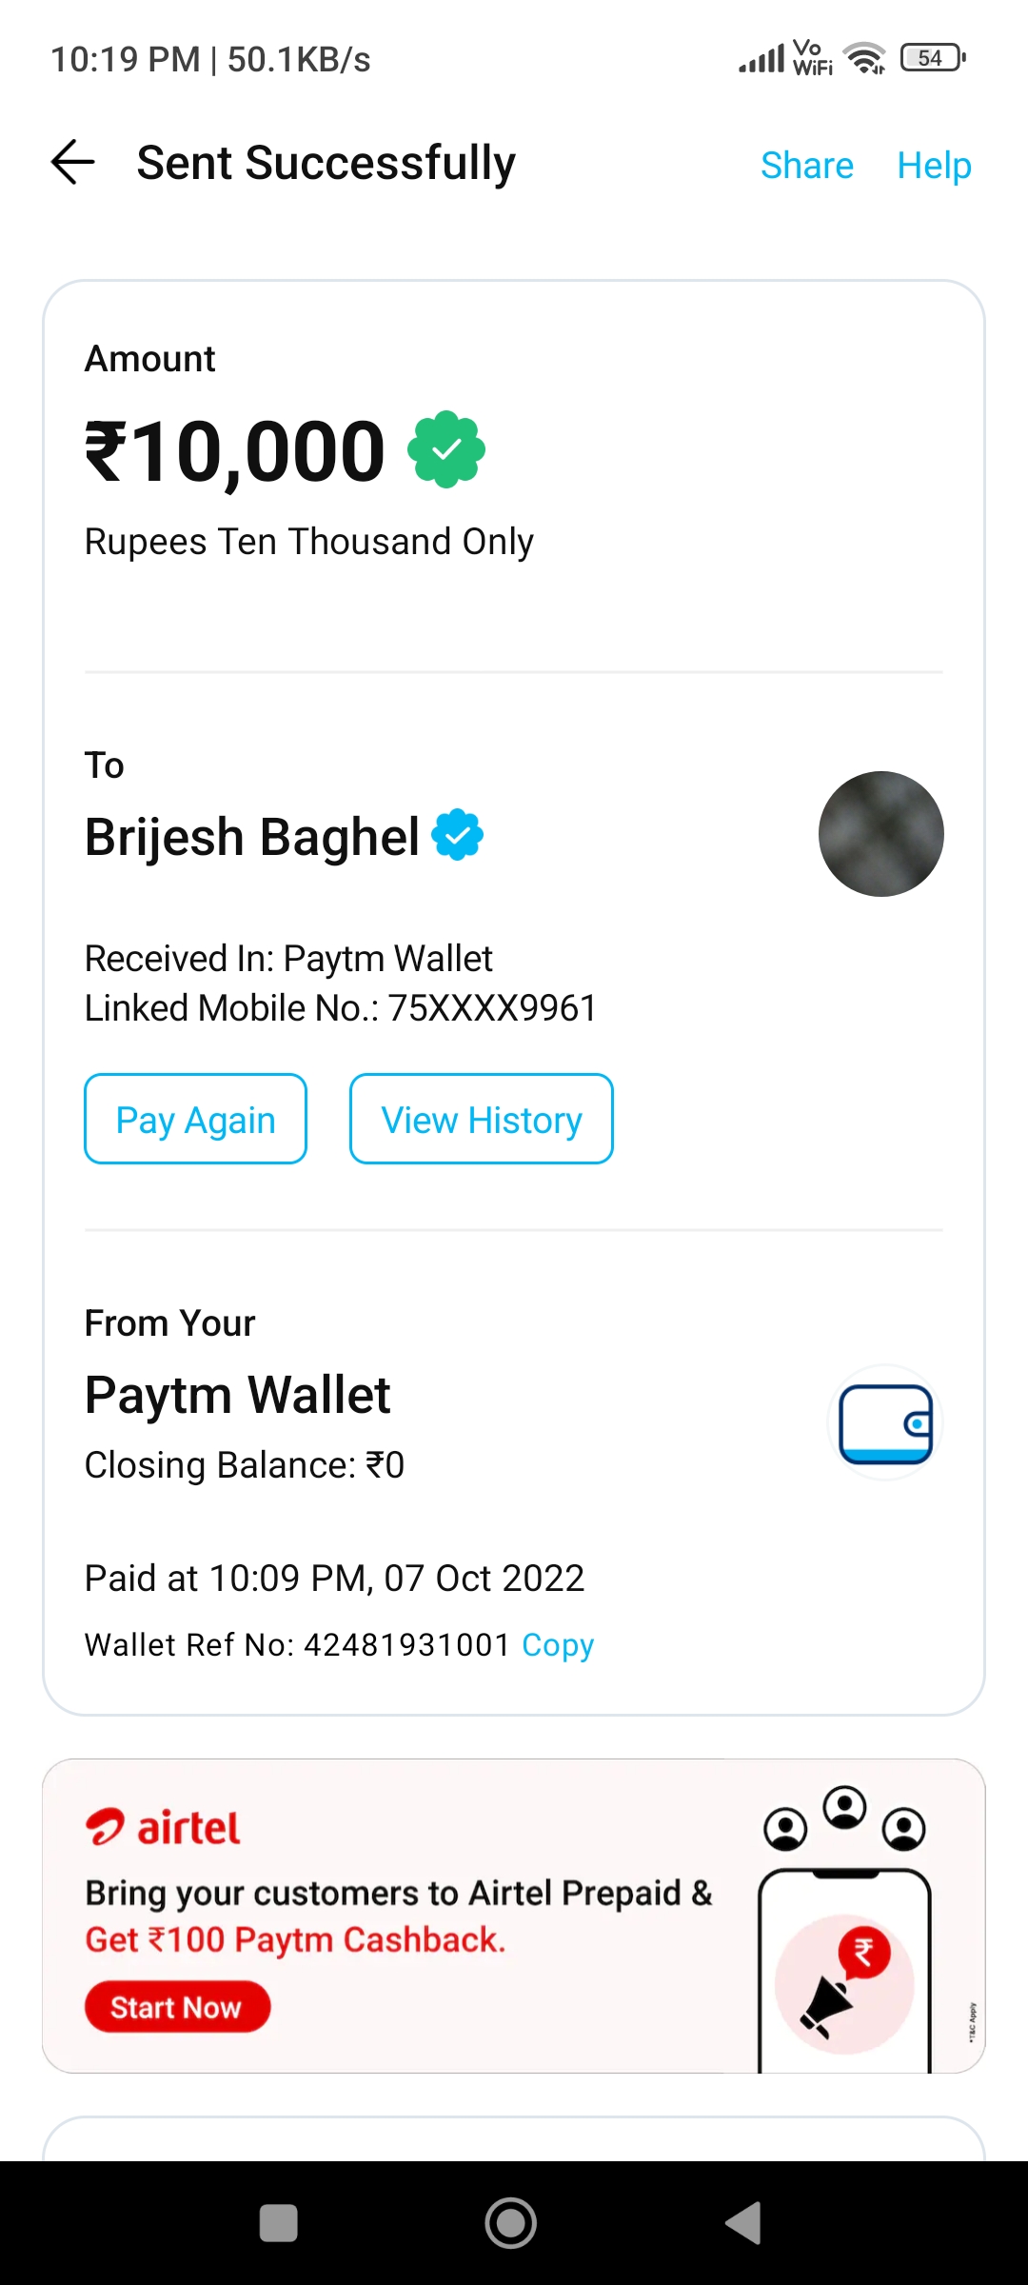Viewport: 1028px width, 2285px height.
Task: Tap the Brijesh Baghel recipient name
Action: tap(252, 837)
